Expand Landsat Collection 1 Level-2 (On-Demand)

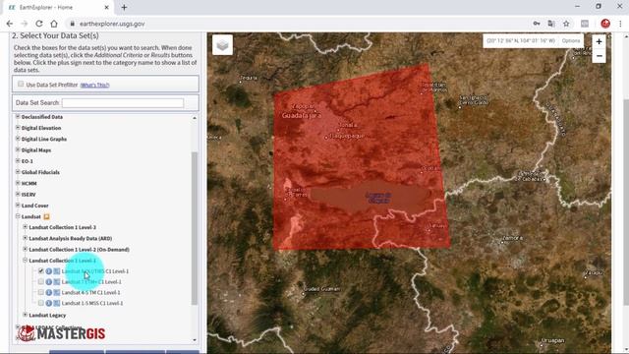pos(26,249)
